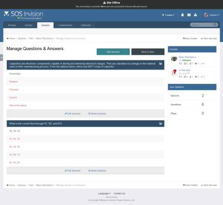Focus the Search input field
This screenshot has width=223, height=205.
(x=201, y=25)
